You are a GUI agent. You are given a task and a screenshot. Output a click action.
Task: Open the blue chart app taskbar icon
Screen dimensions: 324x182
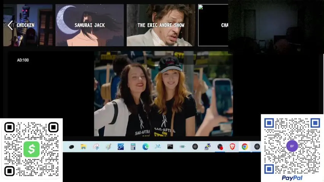tap(121, 147)
